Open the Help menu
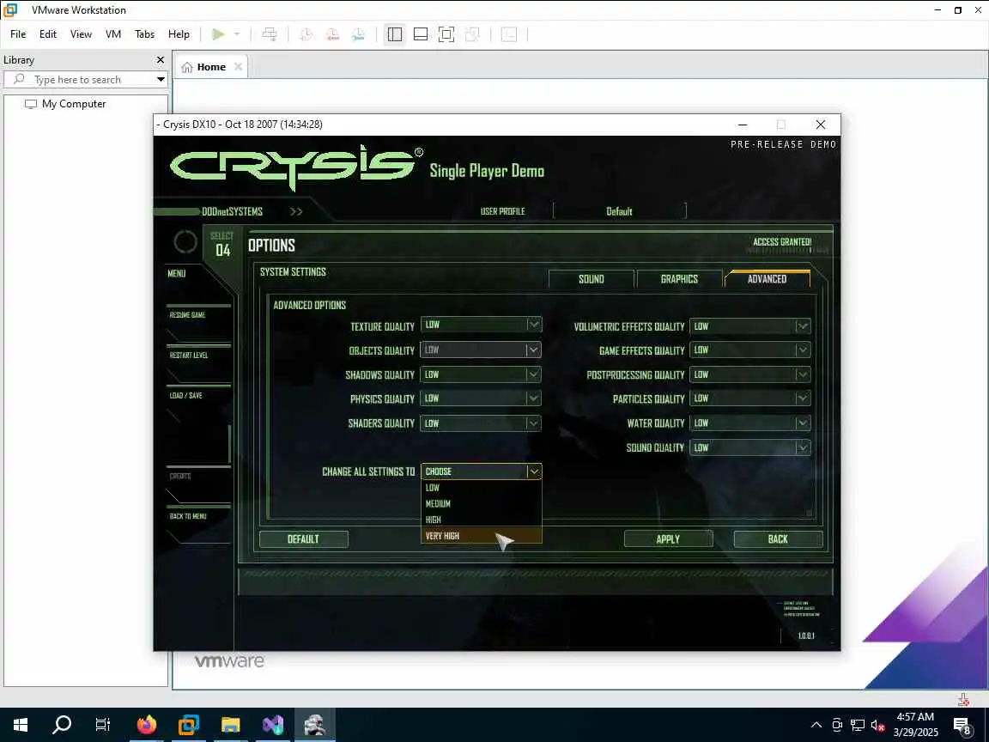The image size is (989, 742). [x=179, y=34]
